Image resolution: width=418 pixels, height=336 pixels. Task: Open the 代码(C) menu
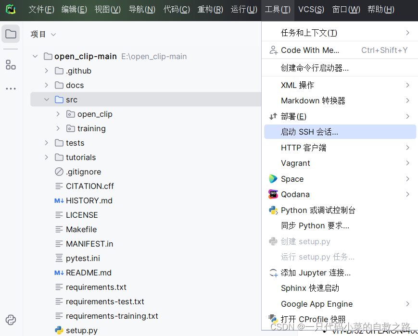click(x=177, y=10)
